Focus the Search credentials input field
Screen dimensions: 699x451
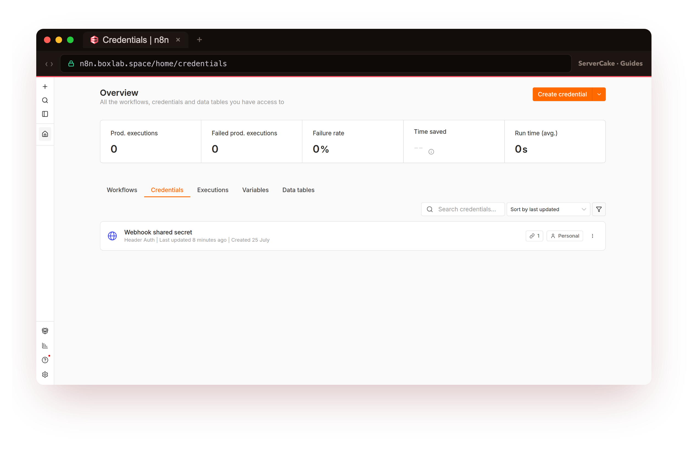463,209
